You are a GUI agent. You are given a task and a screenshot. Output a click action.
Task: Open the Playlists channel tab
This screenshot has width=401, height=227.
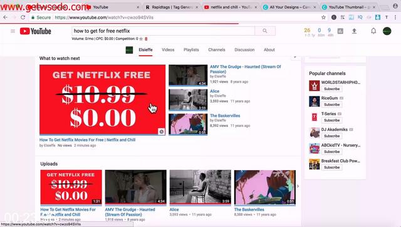(191, 50)
